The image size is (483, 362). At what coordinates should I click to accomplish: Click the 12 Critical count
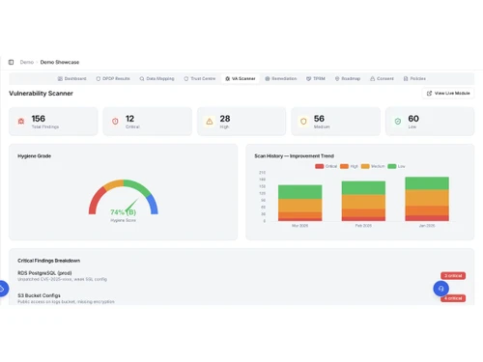tap(129, 119)
